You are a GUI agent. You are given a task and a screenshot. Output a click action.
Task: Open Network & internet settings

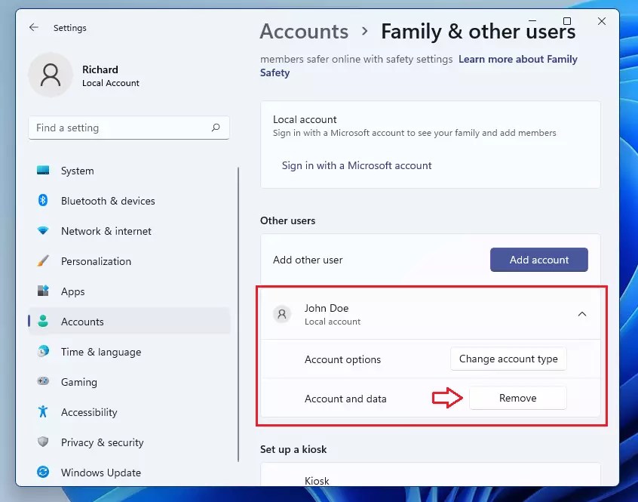106,231
